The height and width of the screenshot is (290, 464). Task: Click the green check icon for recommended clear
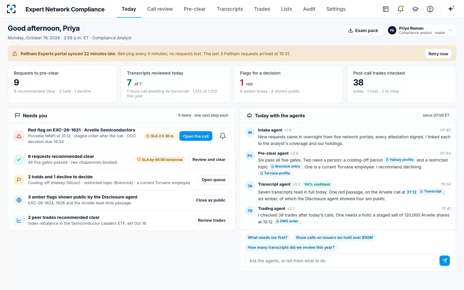tap(19, 159)
